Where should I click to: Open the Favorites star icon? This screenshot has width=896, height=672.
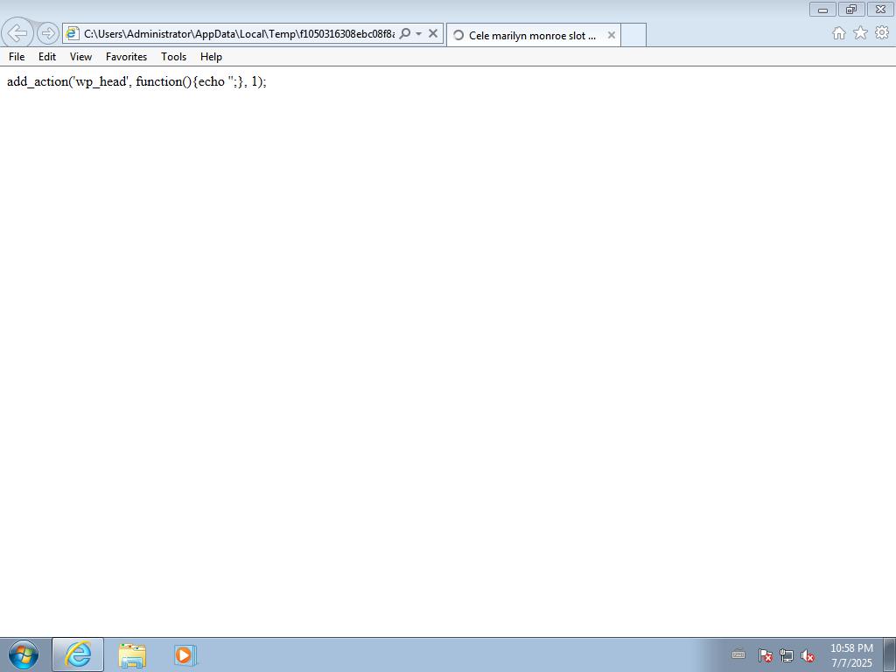point(860,33)
